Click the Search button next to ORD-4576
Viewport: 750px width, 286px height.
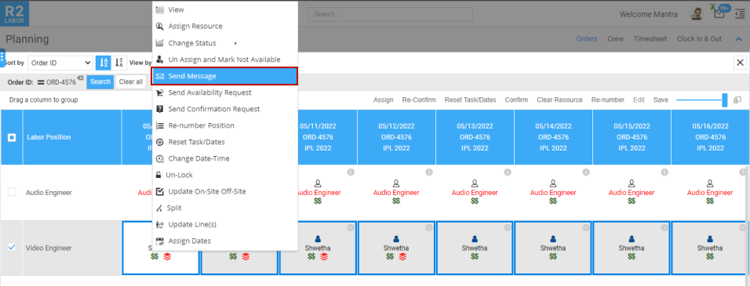(x=100, y=81)
